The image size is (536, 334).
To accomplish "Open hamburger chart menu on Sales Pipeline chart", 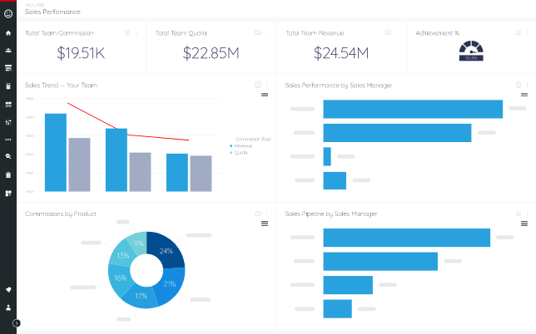I will tap(524, 223).
